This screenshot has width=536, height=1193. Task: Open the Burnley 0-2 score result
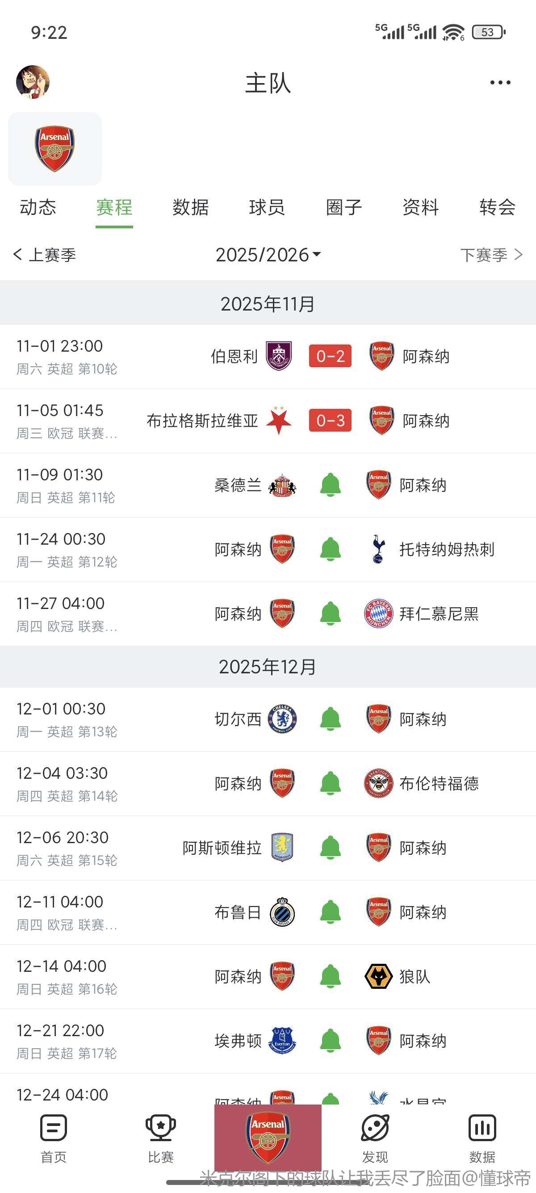(x=330, y=356)
